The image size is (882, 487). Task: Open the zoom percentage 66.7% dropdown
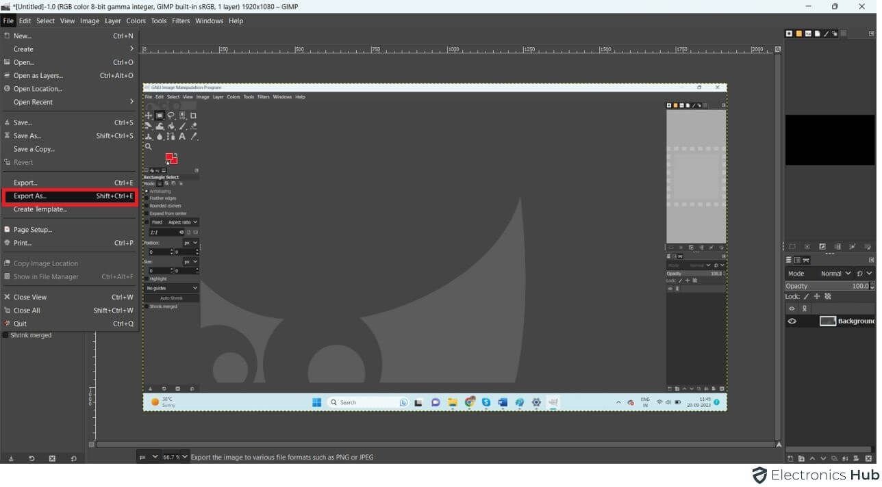pyautogui.click(x=174, y=457)
